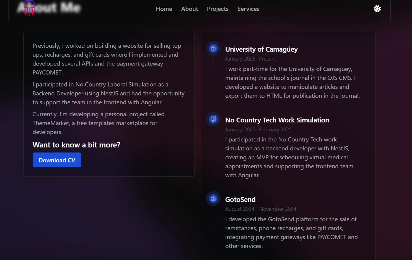Navigate to Projects in the navbar

click(218, 9)
